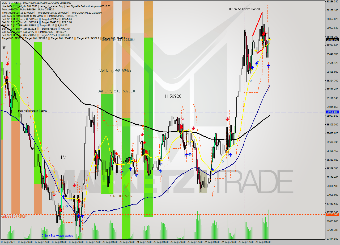Click the 57444.500 price axis value
Screen dimensions: 340x245
pyautogui.click(x=332, y=239)
